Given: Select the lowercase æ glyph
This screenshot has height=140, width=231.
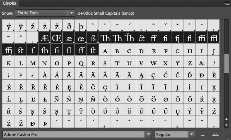Looking at the screenshot, I should (x=69, y=37).
